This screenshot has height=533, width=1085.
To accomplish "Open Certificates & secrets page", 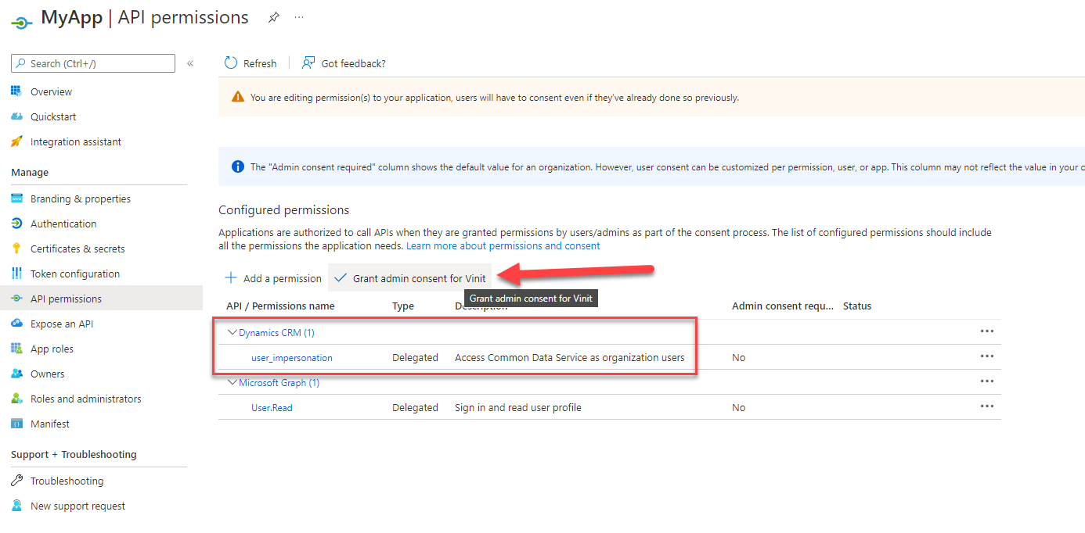I will (77, 249).
